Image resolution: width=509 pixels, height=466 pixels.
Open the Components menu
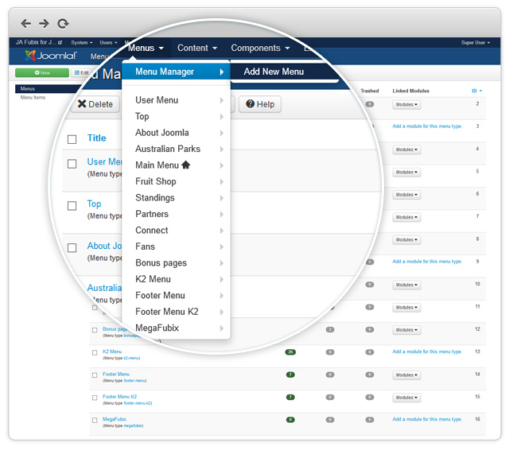point(260,48)
